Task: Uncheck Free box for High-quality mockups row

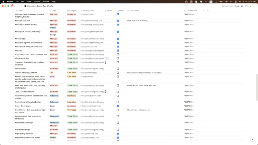Action: (118, 134)
